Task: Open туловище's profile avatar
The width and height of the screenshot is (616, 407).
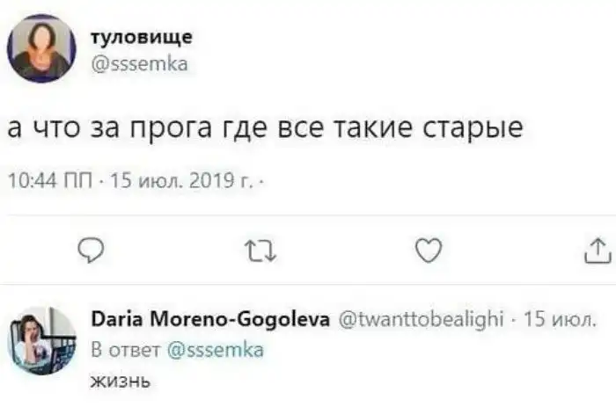Action: click(41, 47)
